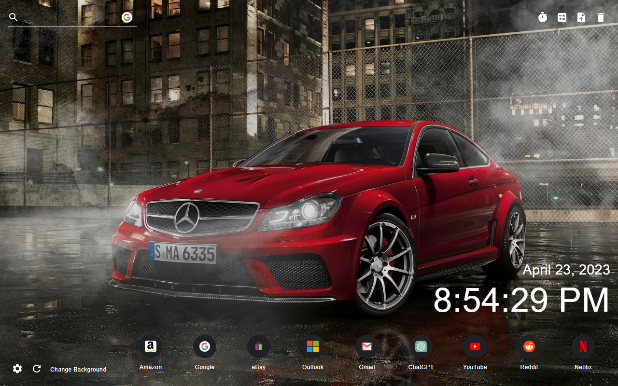Open the Reddit shortcut

[529, 346]
